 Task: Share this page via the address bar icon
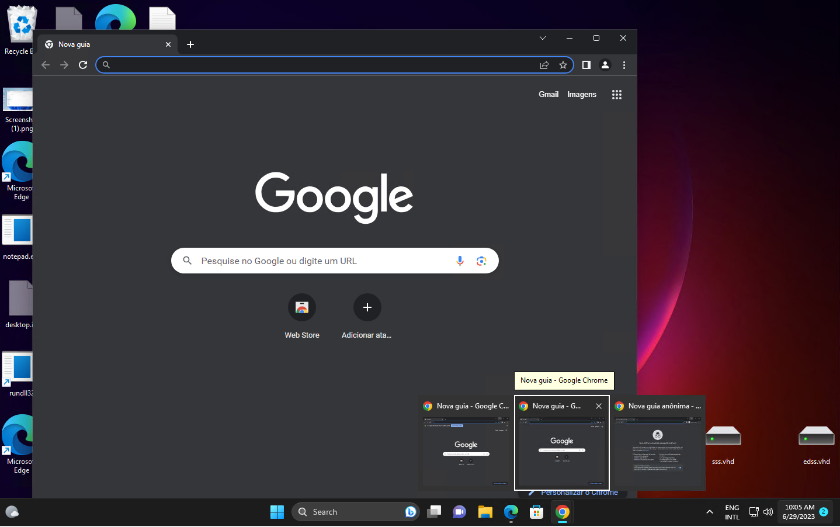click(544, 65)
